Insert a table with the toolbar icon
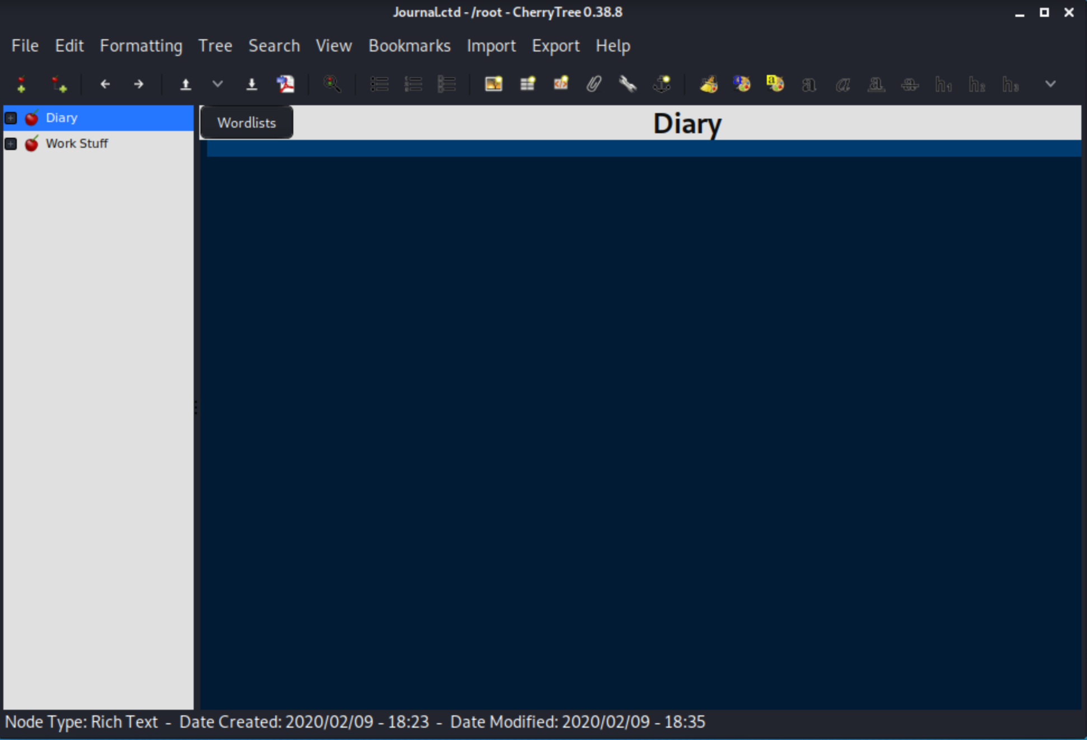Viewport: 1087px width, 740px height. click(527, 85)
